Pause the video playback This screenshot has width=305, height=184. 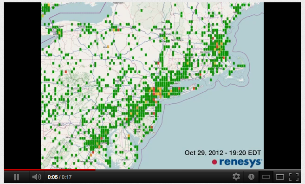pyautogui.click(x=17, y=177)
